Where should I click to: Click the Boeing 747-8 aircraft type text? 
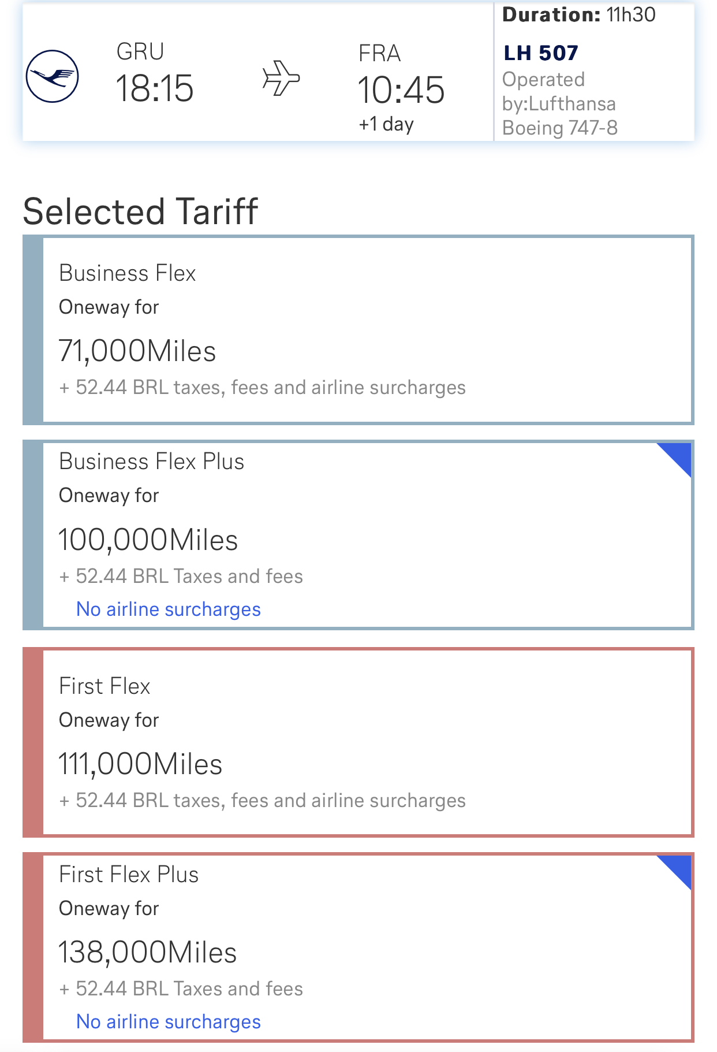pyautogui.click(x=559, y=128)
